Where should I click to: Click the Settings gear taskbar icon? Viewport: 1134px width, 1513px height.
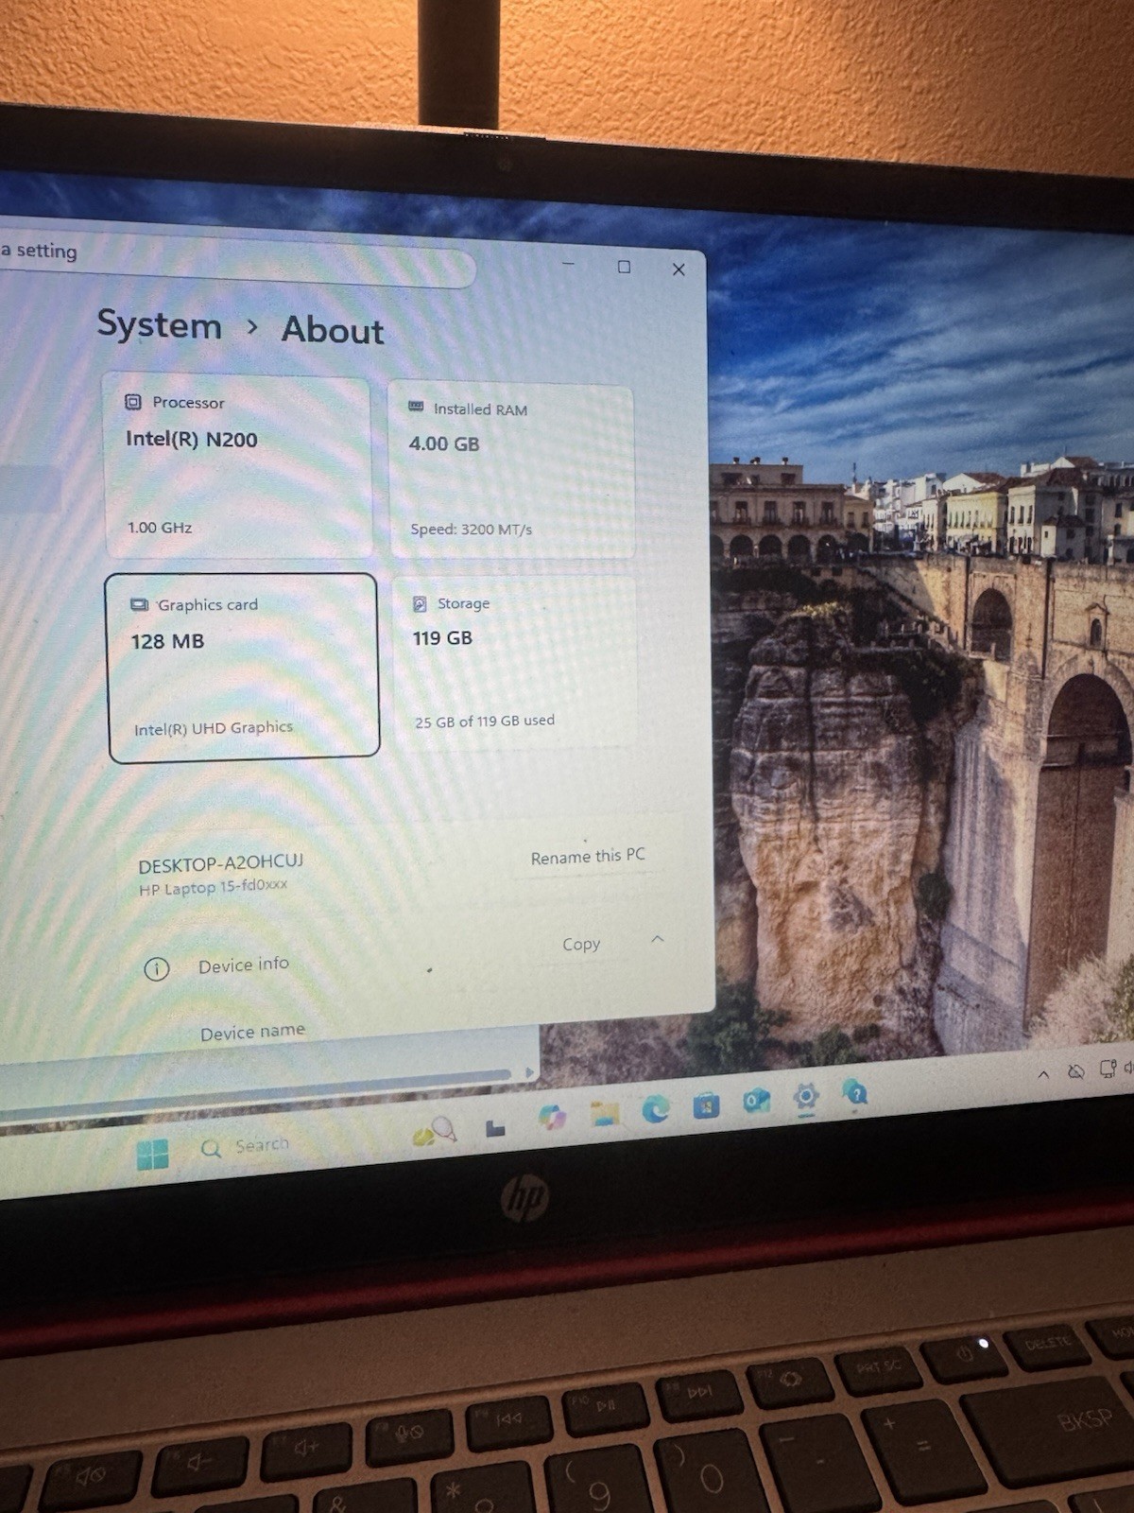[x=806, y=1097]
